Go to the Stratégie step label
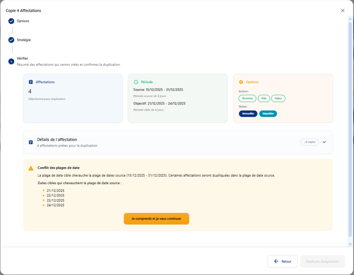This screenshot has width=354, height=275. pos(24,40)
